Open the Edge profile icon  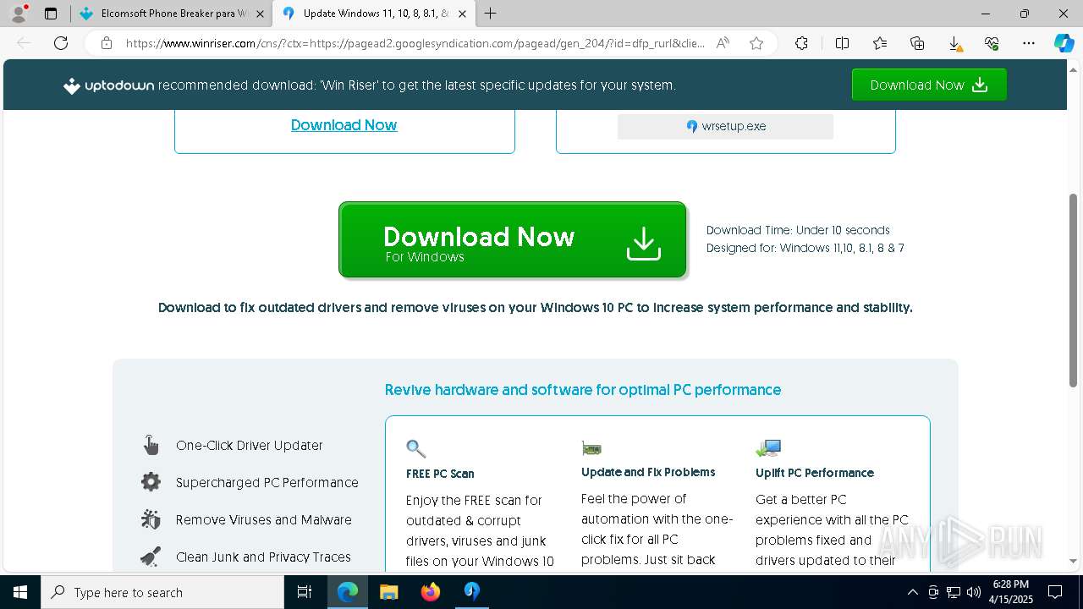pyautogui.click(x=19, y=14)
